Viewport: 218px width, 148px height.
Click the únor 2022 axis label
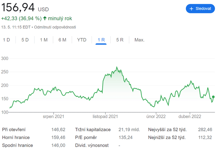(156, 117)
